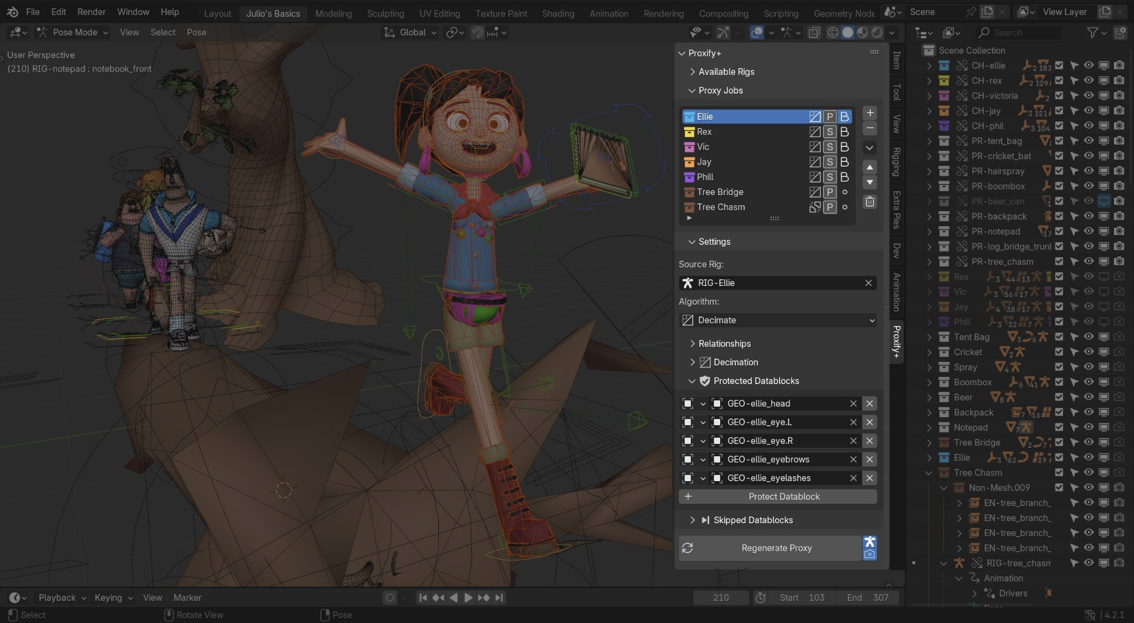Open the Keying popover in timeline
1134x623 pixels.
pyautogui.click(x=113, y=598)
